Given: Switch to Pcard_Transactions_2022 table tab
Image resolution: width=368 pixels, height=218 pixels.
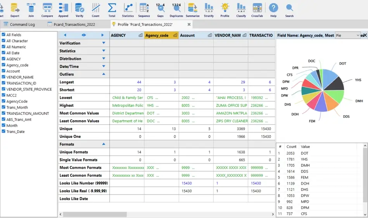Looking at the screenshot, I should click(x=71, y=24).
